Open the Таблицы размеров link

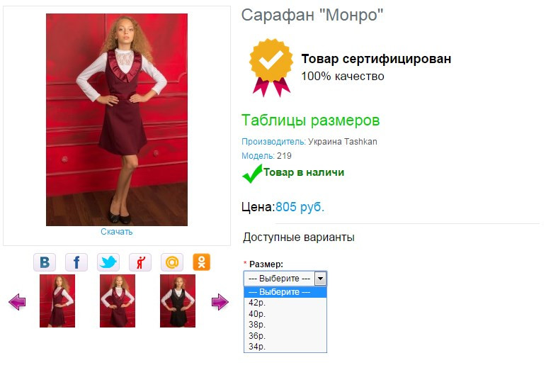[310, 121]
